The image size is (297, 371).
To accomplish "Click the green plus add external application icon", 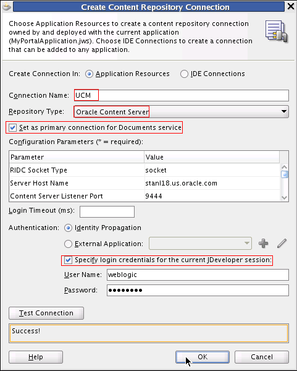I will [263, 243].
